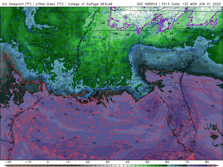The image size is (223, 167).
Task: Click the 40 label on the color scale
Action: pyautogui.click(x=127, y=162)
